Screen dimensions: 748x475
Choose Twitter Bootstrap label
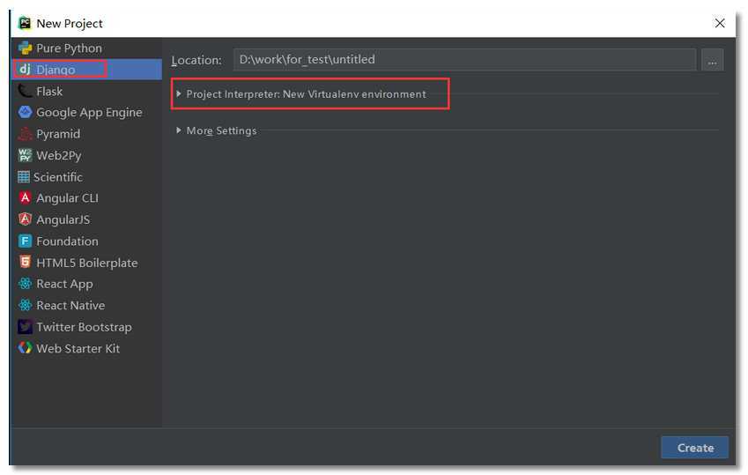(x=84, y=327)
